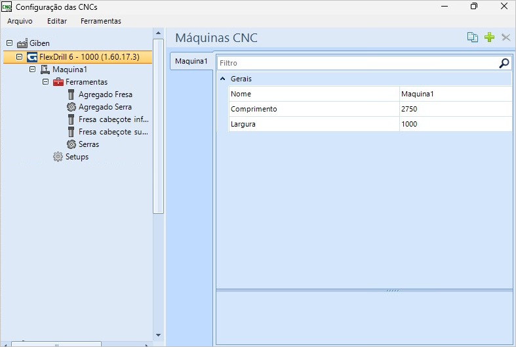The height and width of the screenshot is (347, 516).
Task: Click the copy machine icon
Action: pyautogui.click(x=473, y=37)
